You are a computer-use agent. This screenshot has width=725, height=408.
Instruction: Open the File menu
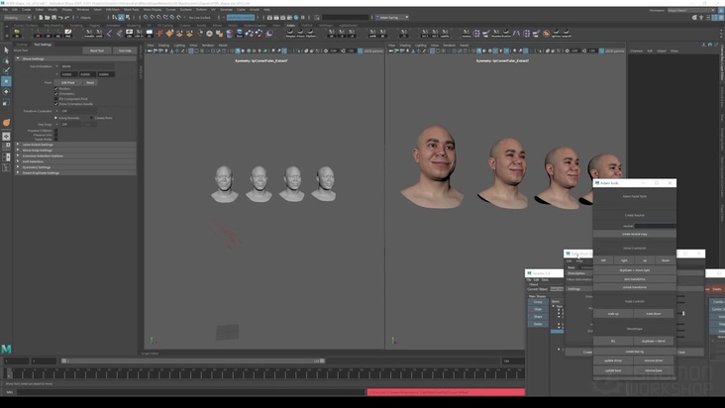(x=5, y=9)
